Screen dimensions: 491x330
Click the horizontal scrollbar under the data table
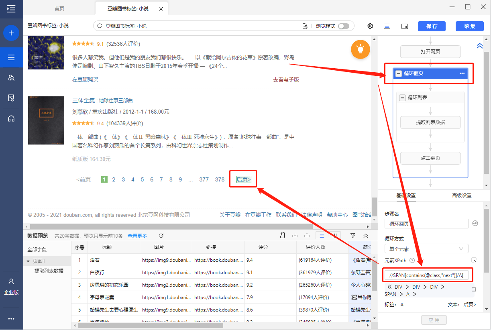151,326
